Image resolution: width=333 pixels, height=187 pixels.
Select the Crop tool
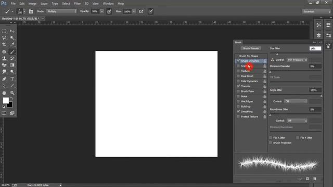[4, 45]
